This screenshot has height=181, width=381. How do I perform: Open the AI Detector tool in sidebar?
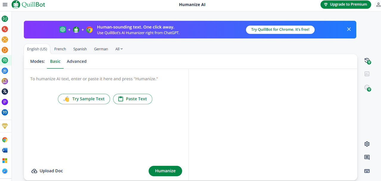(x=5, y=39)
